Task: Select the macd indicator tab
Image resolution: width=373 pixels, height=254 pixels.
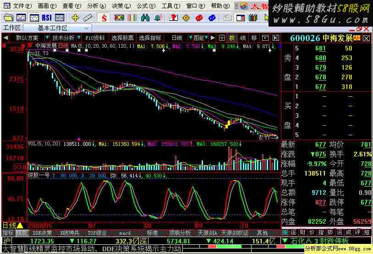Action: (125, 232)
